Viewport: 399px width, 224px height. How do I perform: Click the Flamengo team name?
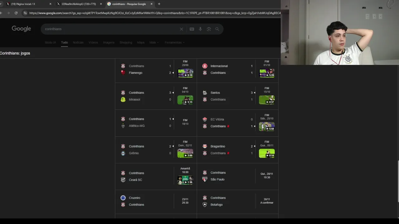click(x=136, y=73)
